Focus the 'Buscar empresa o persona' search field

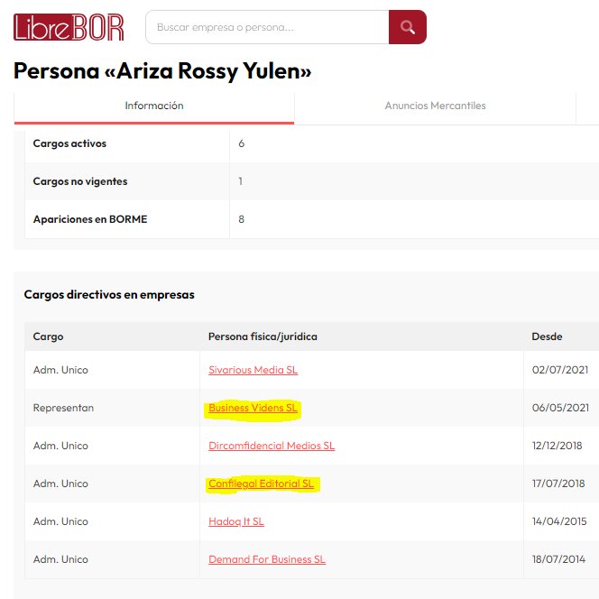click(267, 27)
